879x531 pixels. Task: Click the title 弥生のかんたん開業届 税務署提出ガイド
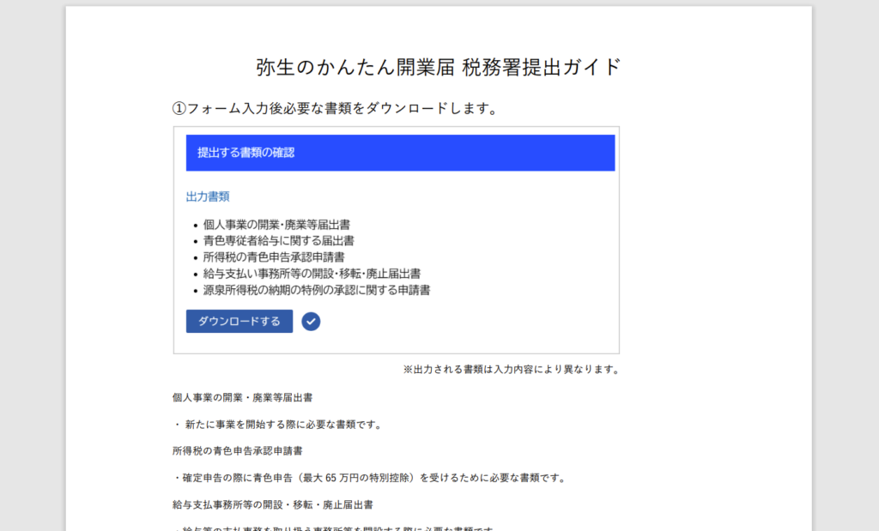coord(439,67)
